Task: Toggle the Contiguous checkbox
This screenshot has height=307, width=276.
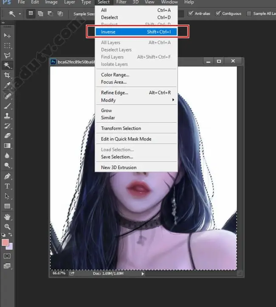Action: tap(218, 13)
